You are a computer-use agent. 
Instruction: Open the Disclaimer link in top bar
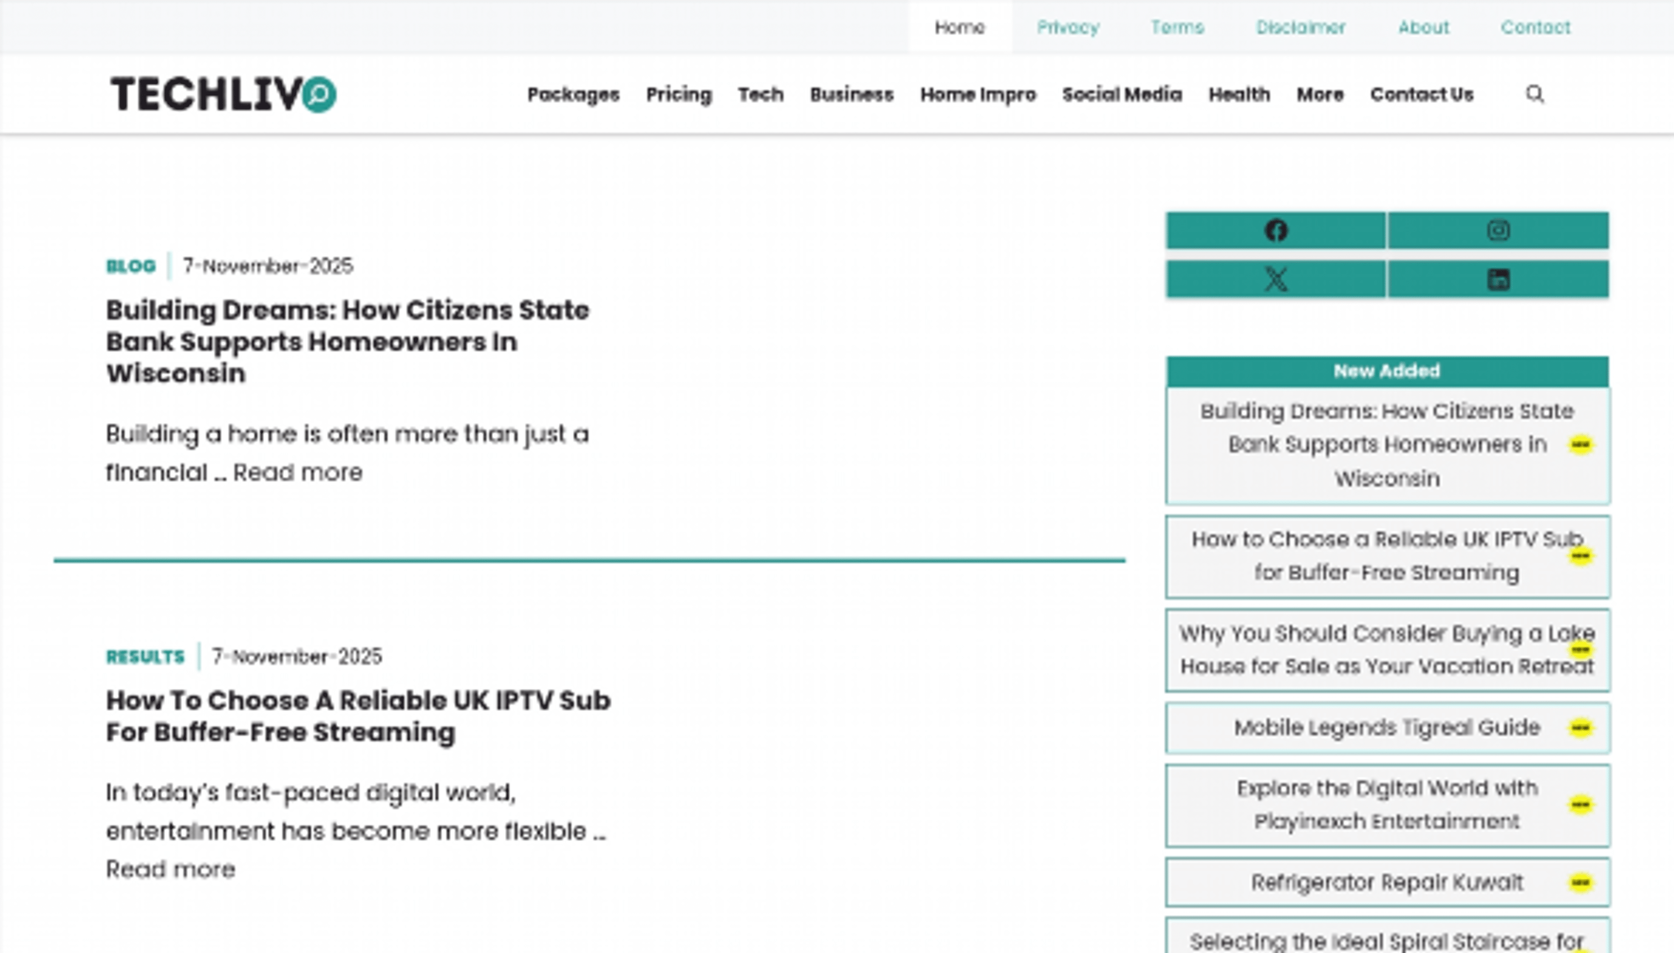click(1300, 27)
